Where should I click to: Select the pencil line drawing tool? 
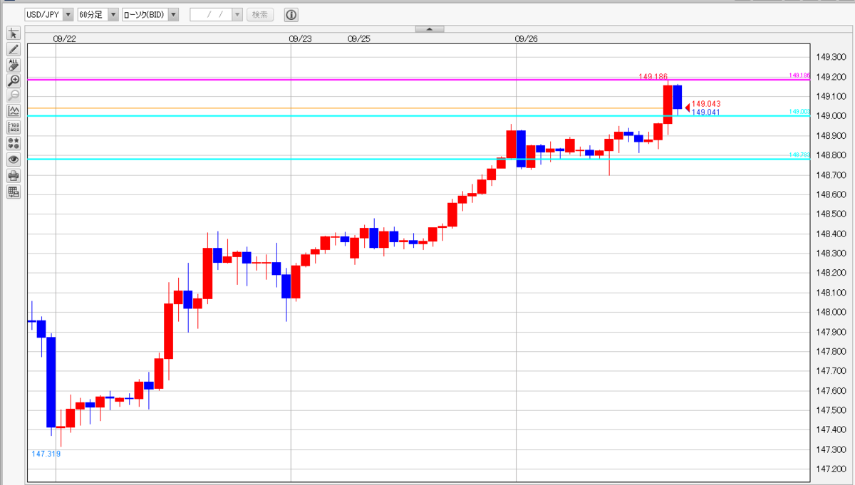pos(14,49)
